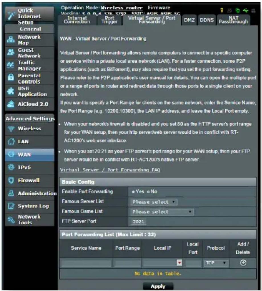
Task: Open the Famous Game List dropdown
Action: pos(162,212)
